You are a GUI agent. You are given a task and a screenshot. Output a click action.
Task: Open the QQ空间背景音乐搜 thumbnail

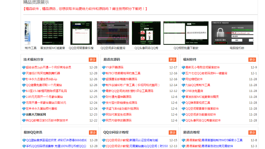tap(81, 33)
